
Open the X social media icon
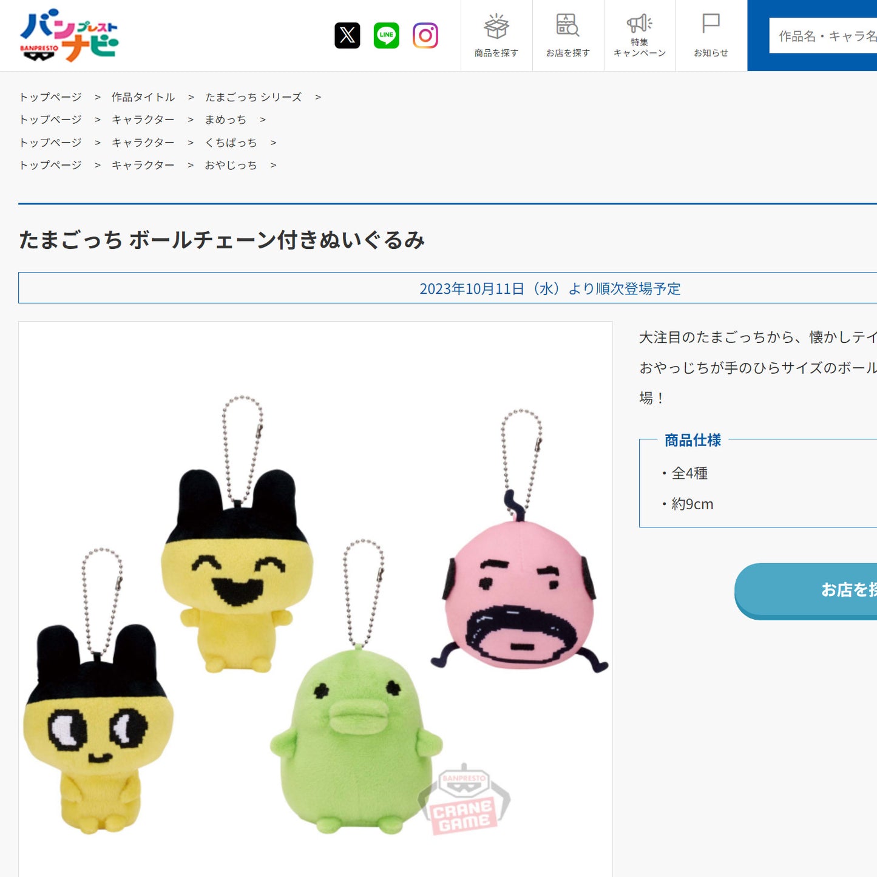[x=347, y=36]
